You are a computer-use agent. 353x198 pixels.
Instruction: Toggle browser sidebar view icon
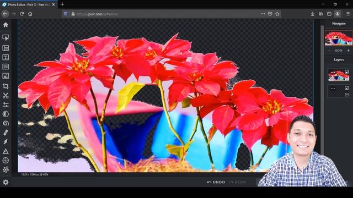tap(329, 14)
